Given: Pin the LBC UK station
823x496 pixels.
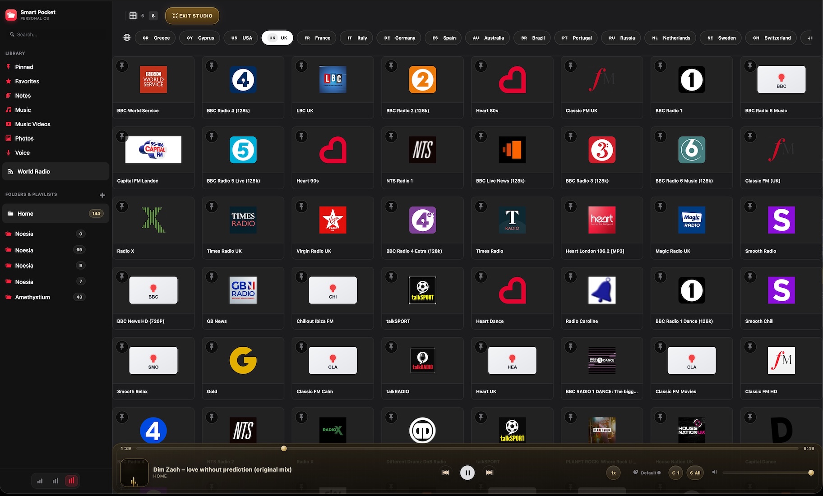Looking at the screenshot, I should coord(301,66).
